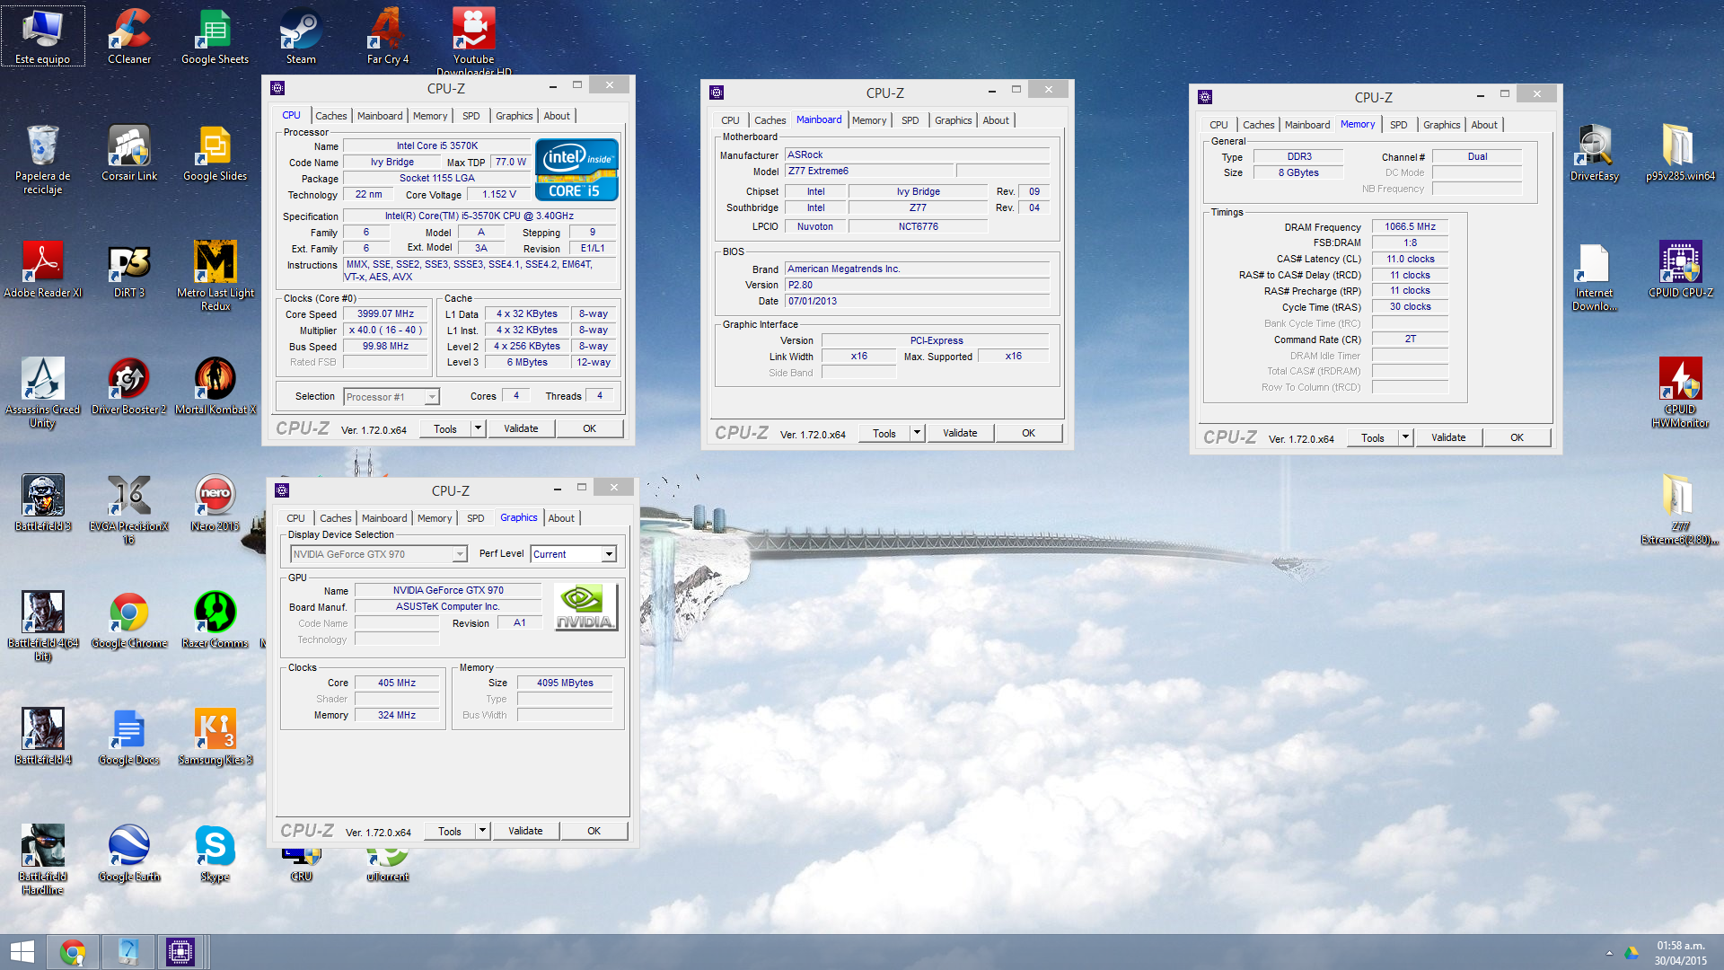
Task: Open Google Earth desktop icon
Action: pyautogui.click(x=129, y=853)
